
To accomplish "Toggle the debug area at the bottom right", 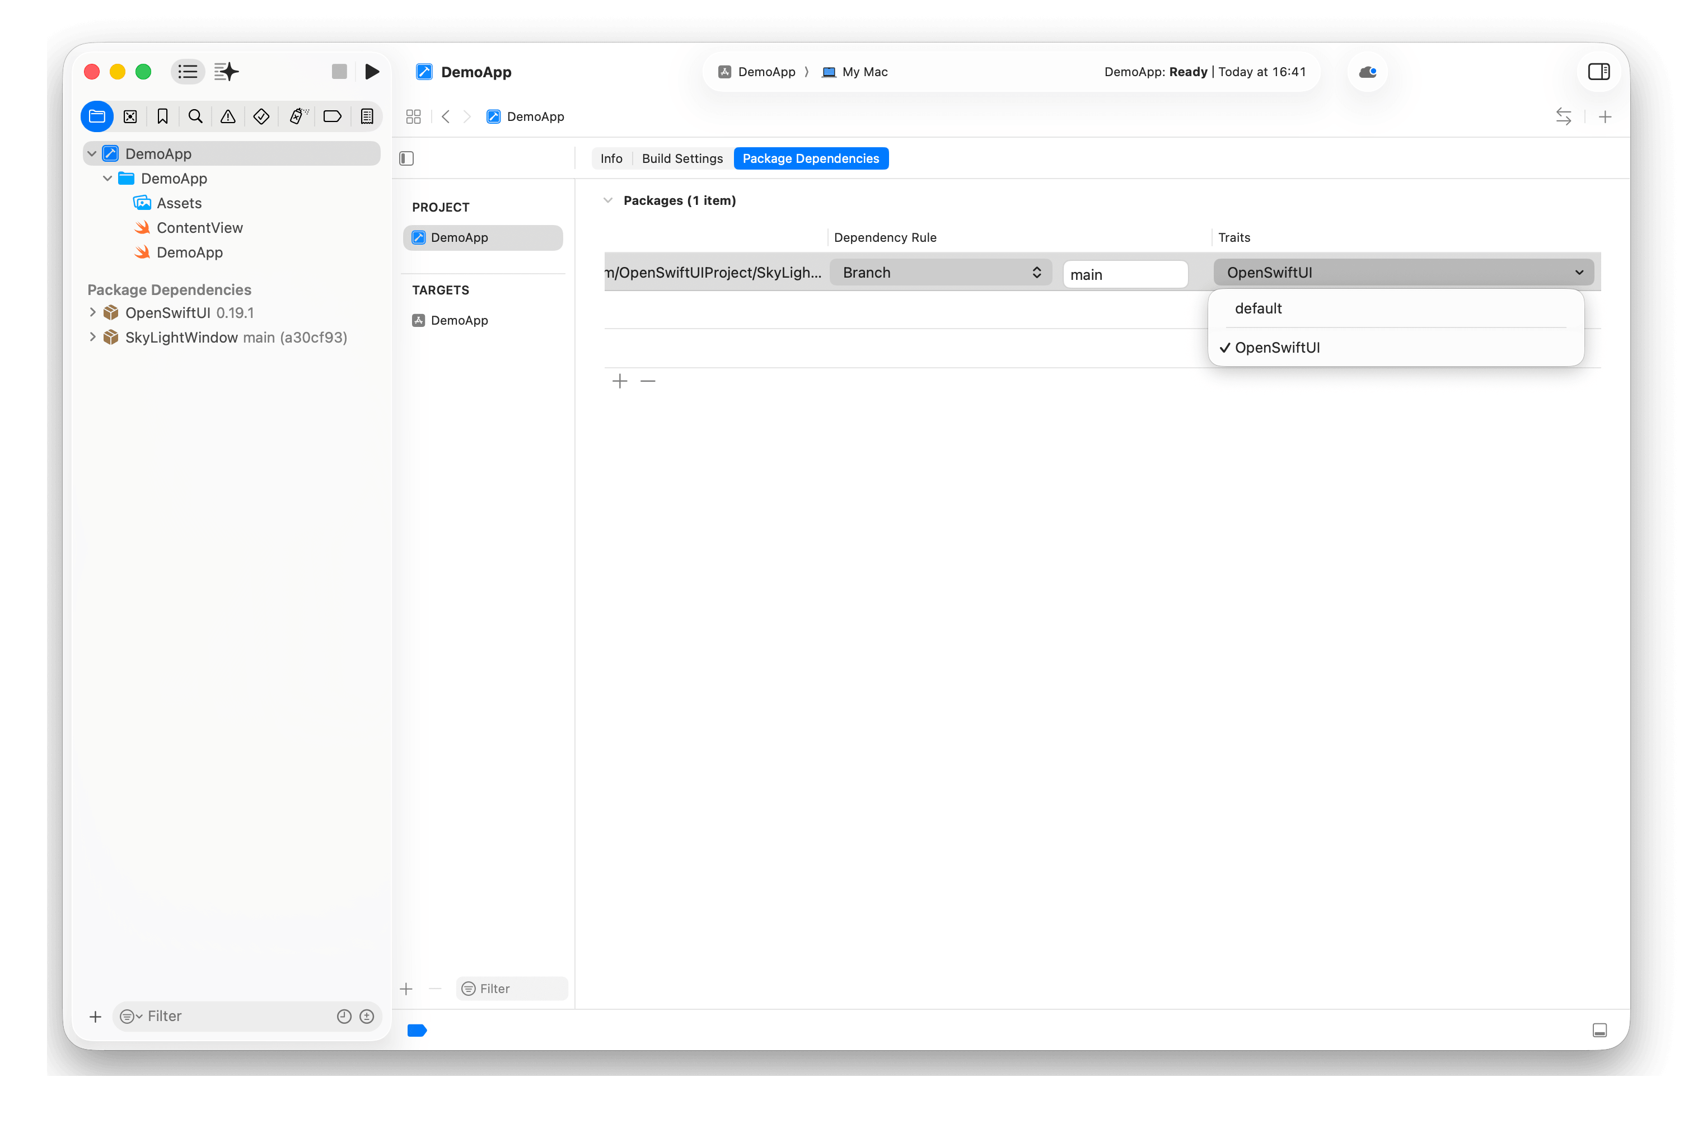I will tap(1599, 1029).
